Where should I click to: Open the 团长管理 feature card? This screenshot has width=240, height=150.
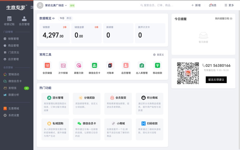pos(55,103)
